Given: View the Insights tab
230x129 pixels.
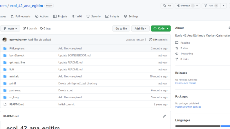Looking at the screenshot, I should coord(112,16).
